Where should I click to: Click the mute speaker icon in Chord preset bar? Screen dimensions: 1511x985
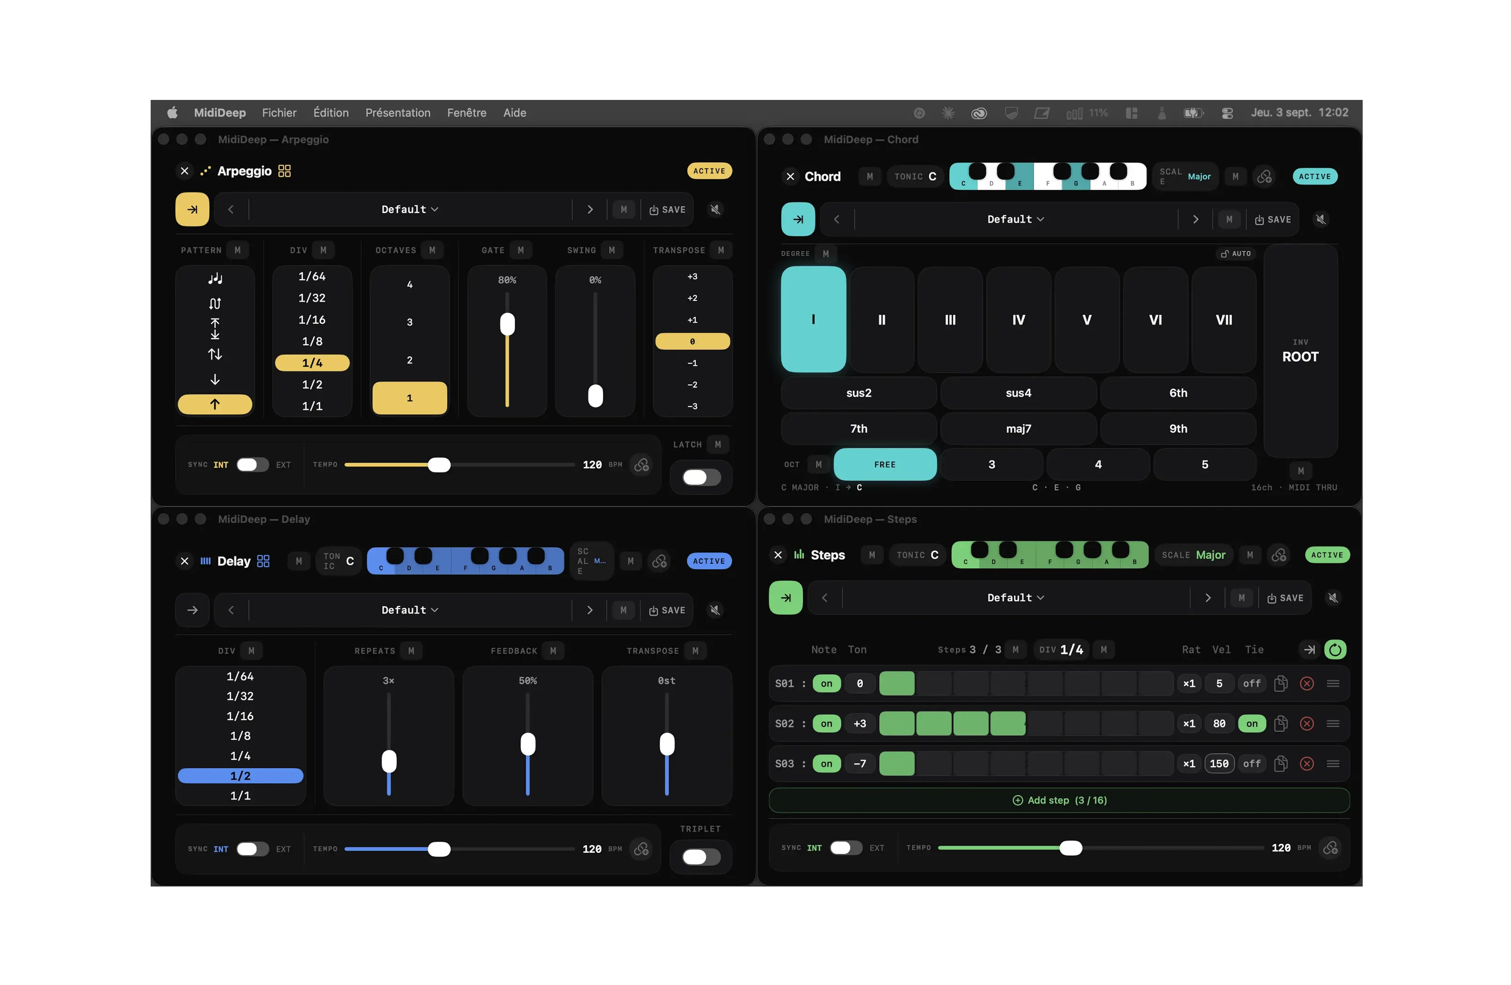click(x=1321, y=220)
